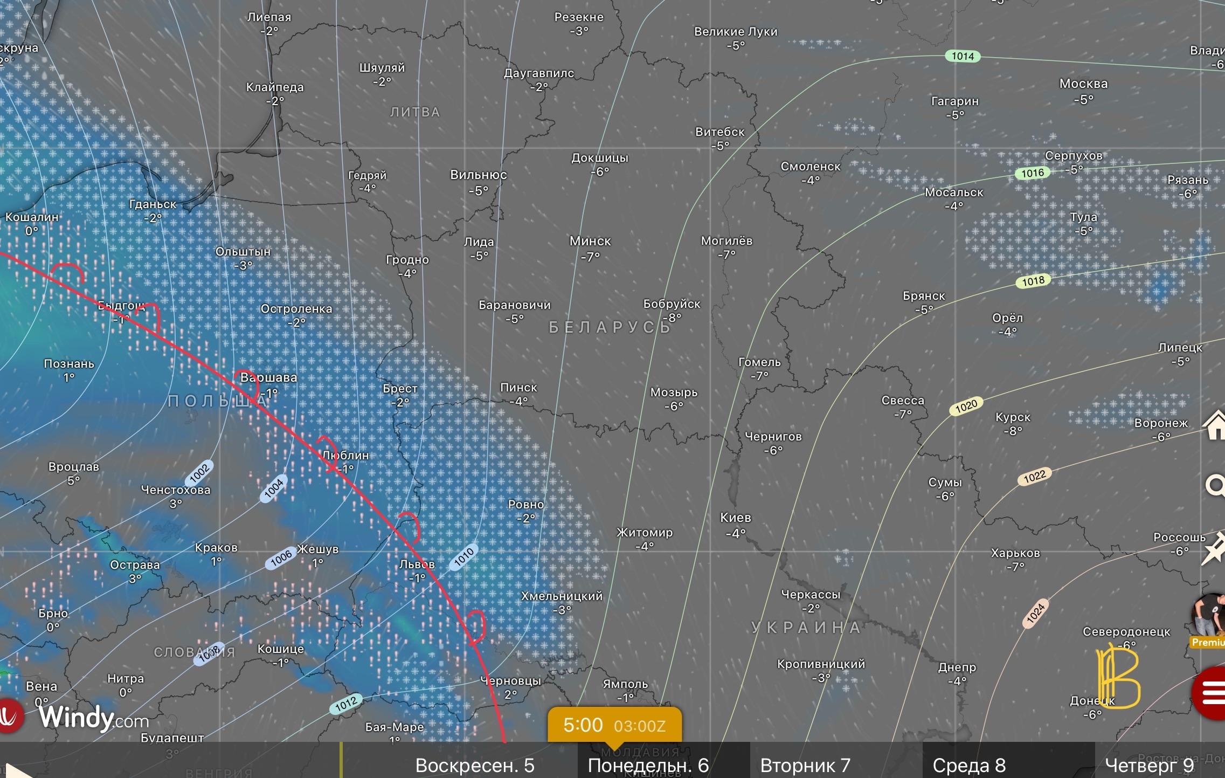Click the Клайпеда city label

(275, 87)
